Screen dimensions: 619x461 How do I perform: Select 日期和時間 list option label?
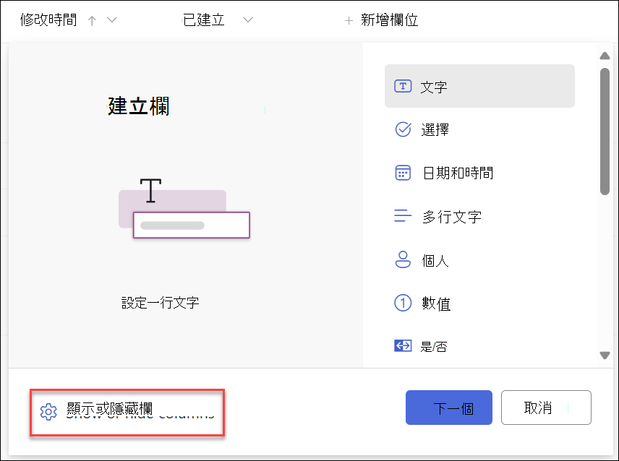click(458, 173)
